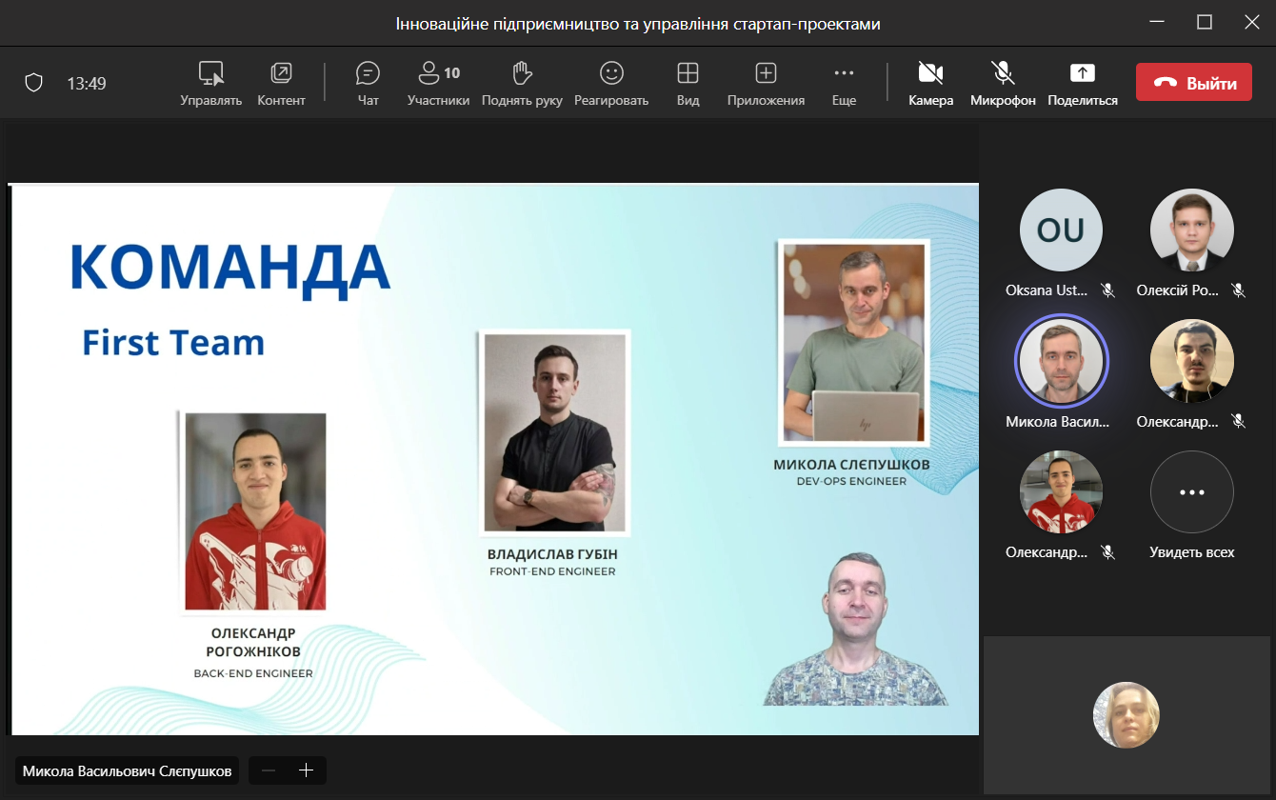Unmute the microphone

[1003, 83]
